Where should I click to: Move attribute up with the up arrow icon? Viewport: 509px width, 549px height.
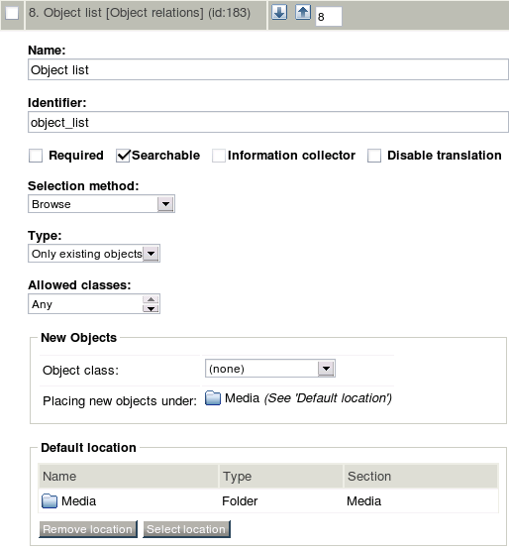(303, 13)
